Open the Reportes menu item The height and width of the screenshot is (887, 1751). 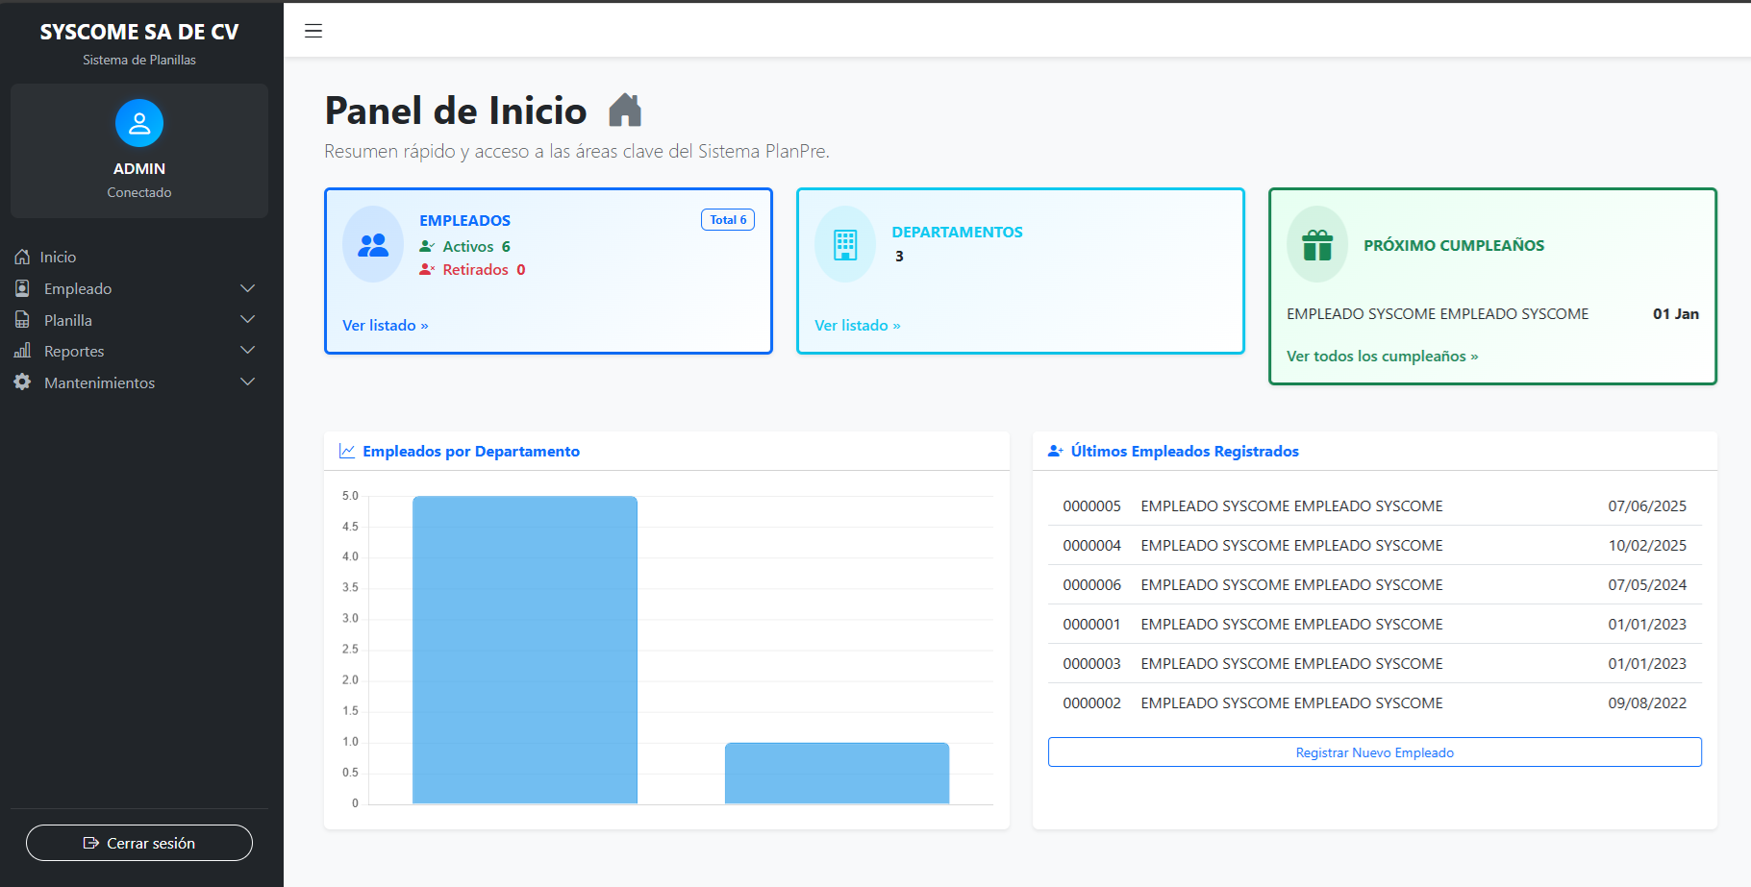coord(74,352)
